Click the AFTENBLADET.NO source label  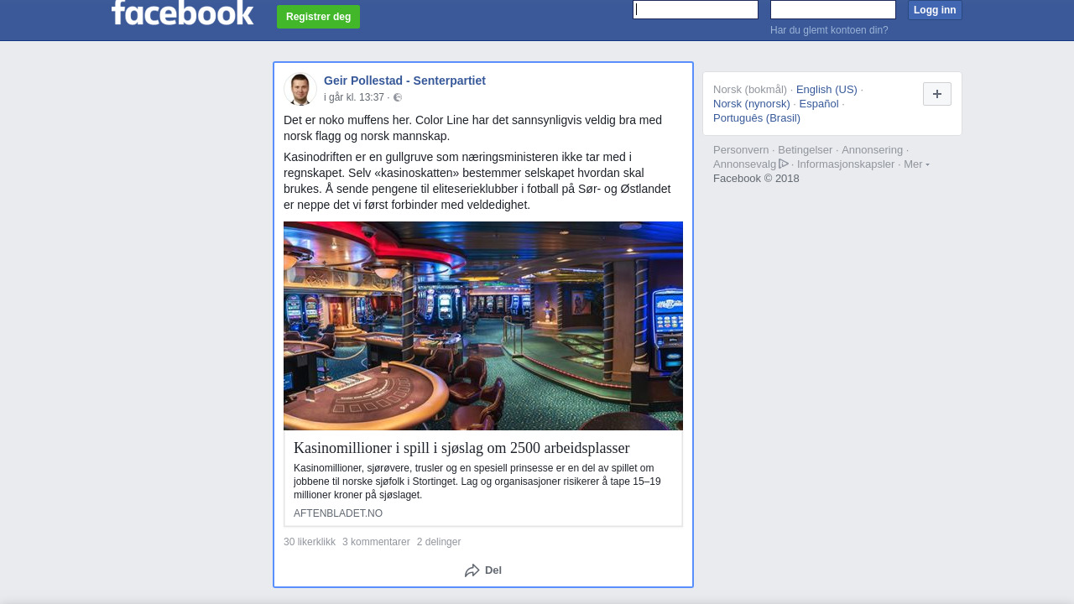coord(338,513)
